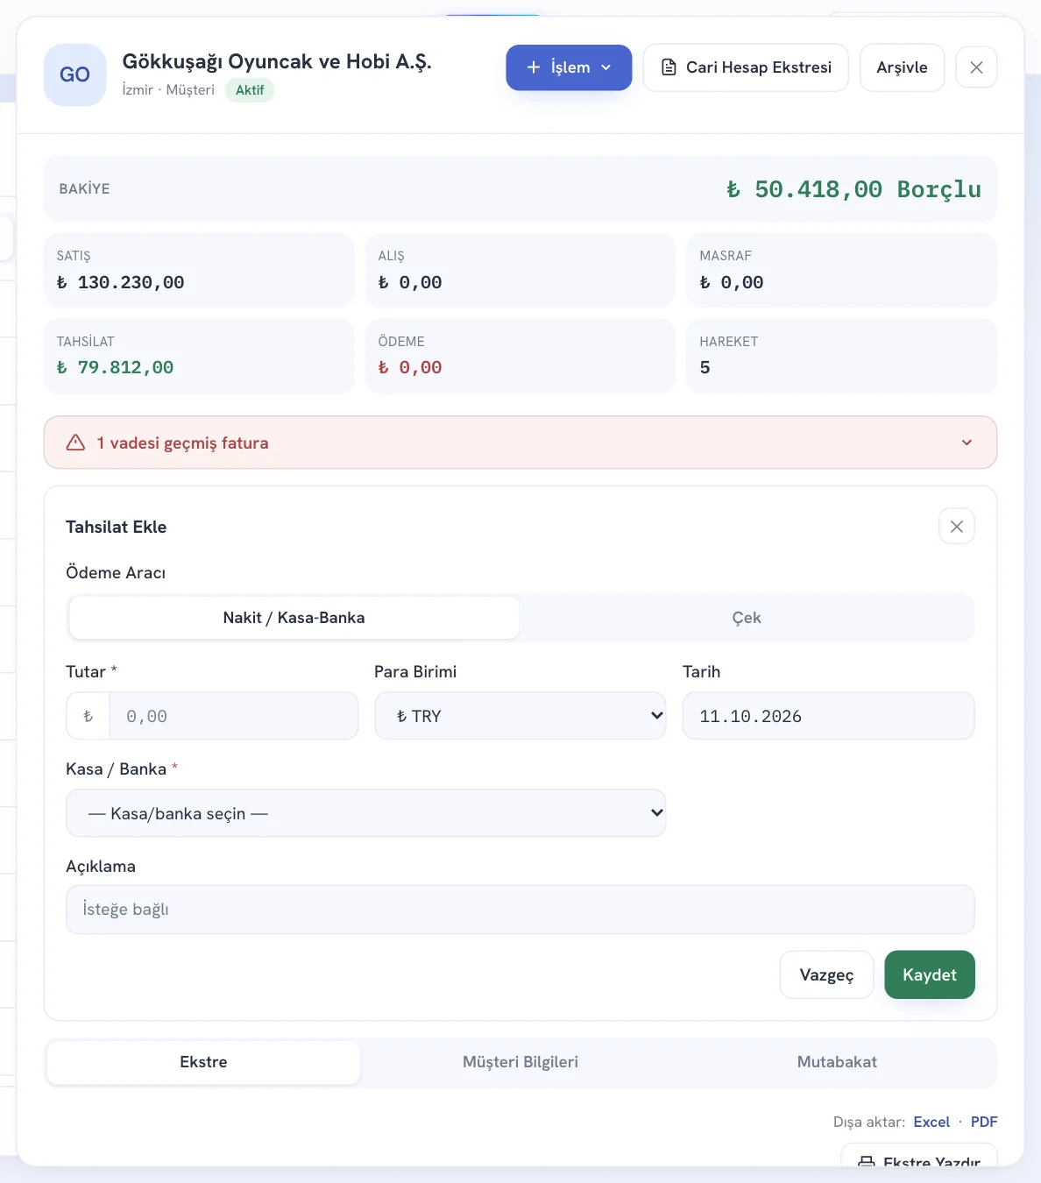Click the Hareket count 5
This screenshot has width=1041, height=1183.
coord(705,367)
